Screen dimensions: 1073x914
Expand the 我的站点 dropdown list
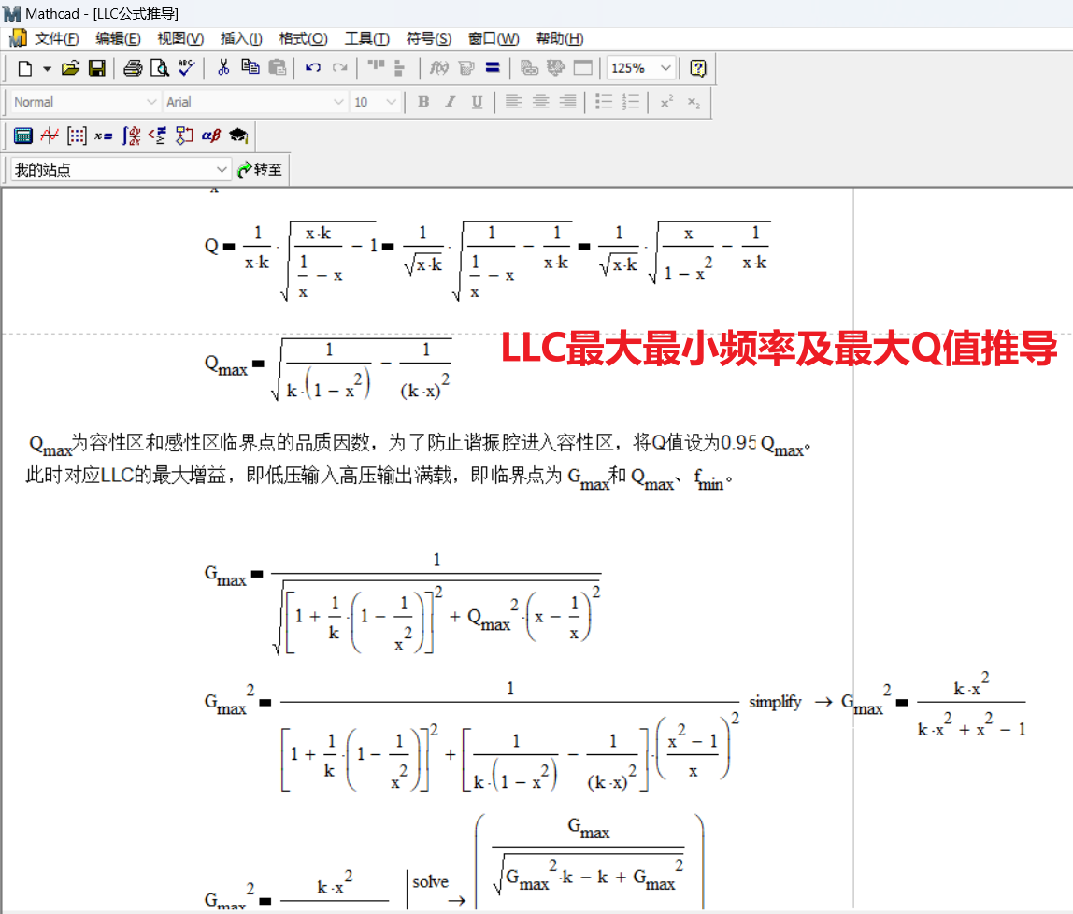(x=222, y=169)
